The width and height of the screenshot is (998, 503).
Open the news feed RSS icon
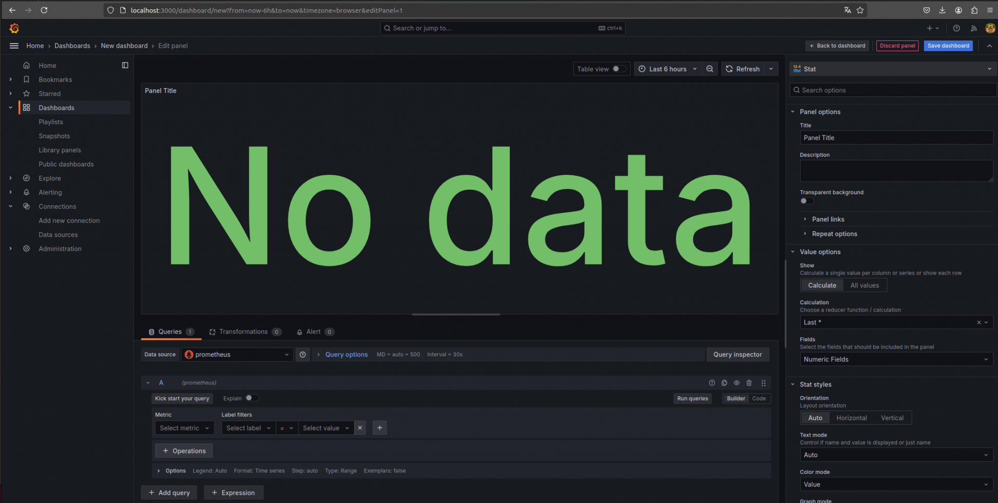tap(974, 28)
